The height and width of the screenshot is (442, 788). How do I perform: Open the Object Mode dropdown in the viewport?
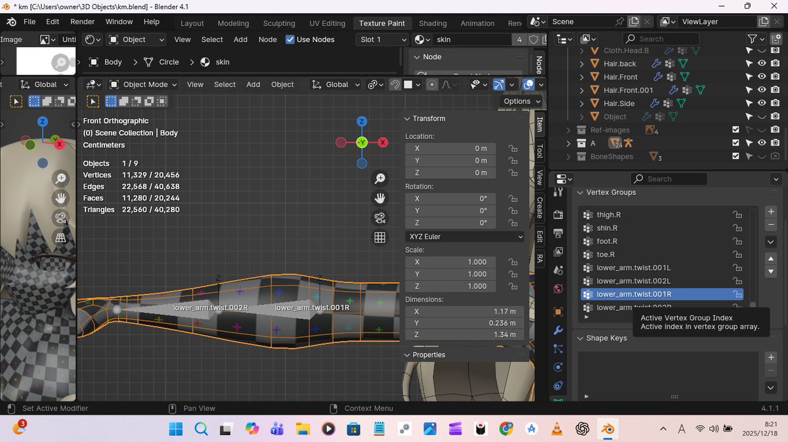click(143, 85)
